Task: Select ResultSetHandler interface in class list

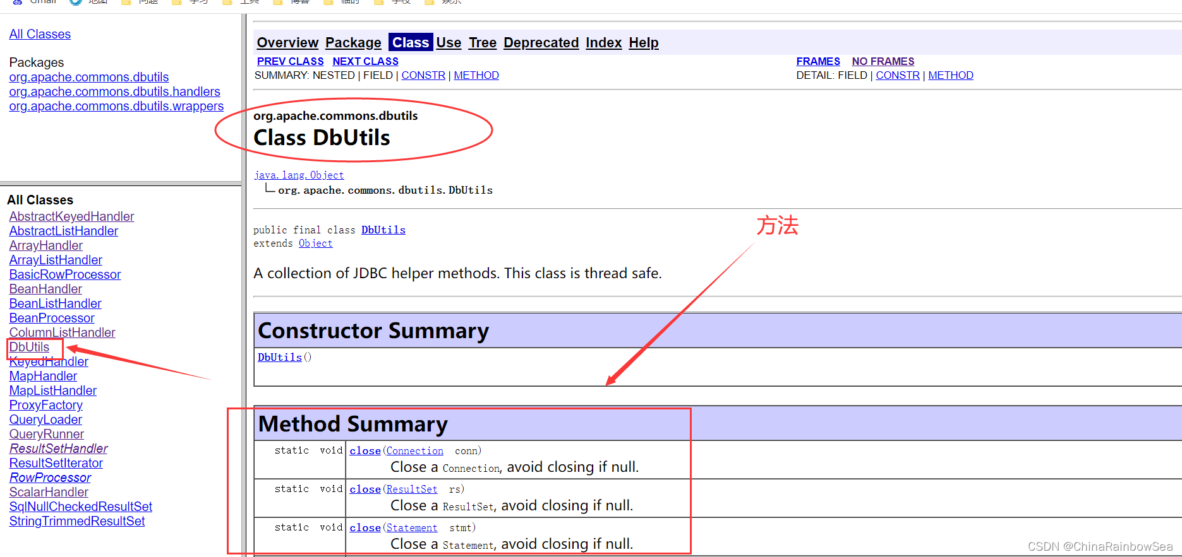Action: click(58, 449)
